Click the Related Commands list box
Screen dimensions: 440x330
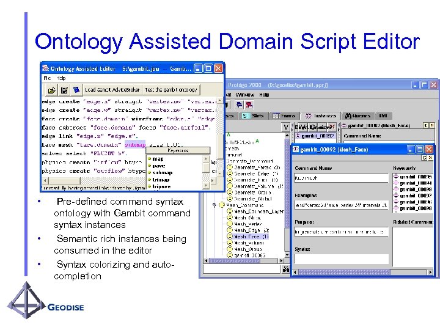(413, 246)
